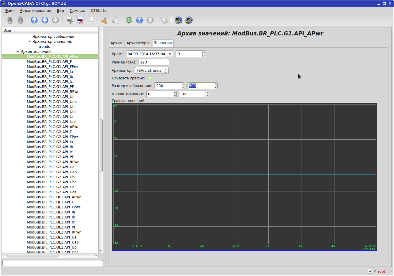Select ModBus.BR_PLC.QL1.API_PF tree item

coord(51,227)
